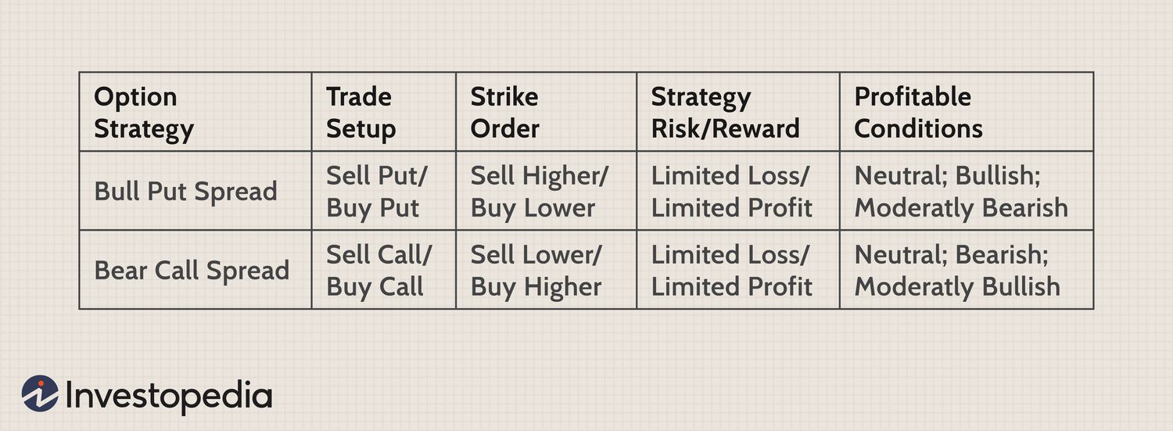Select the Bull Put Spread row label
The image size is (1173, 431).
pos(195,191)
